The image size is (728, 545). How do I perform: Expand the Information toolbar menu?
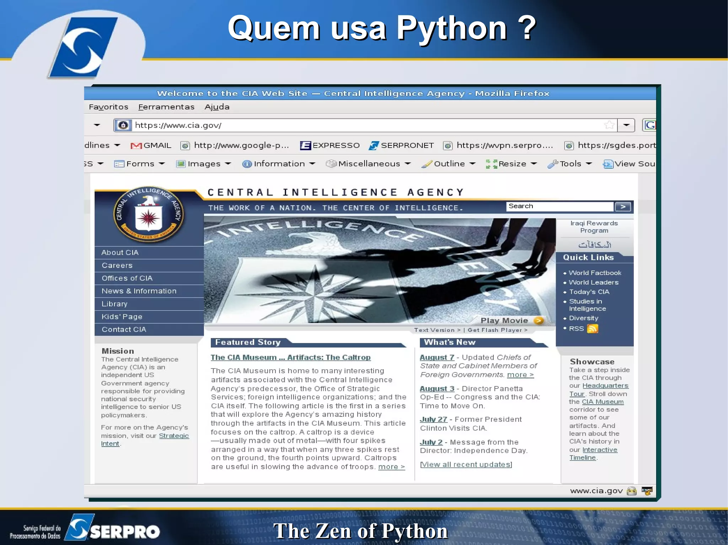point(279,164)
